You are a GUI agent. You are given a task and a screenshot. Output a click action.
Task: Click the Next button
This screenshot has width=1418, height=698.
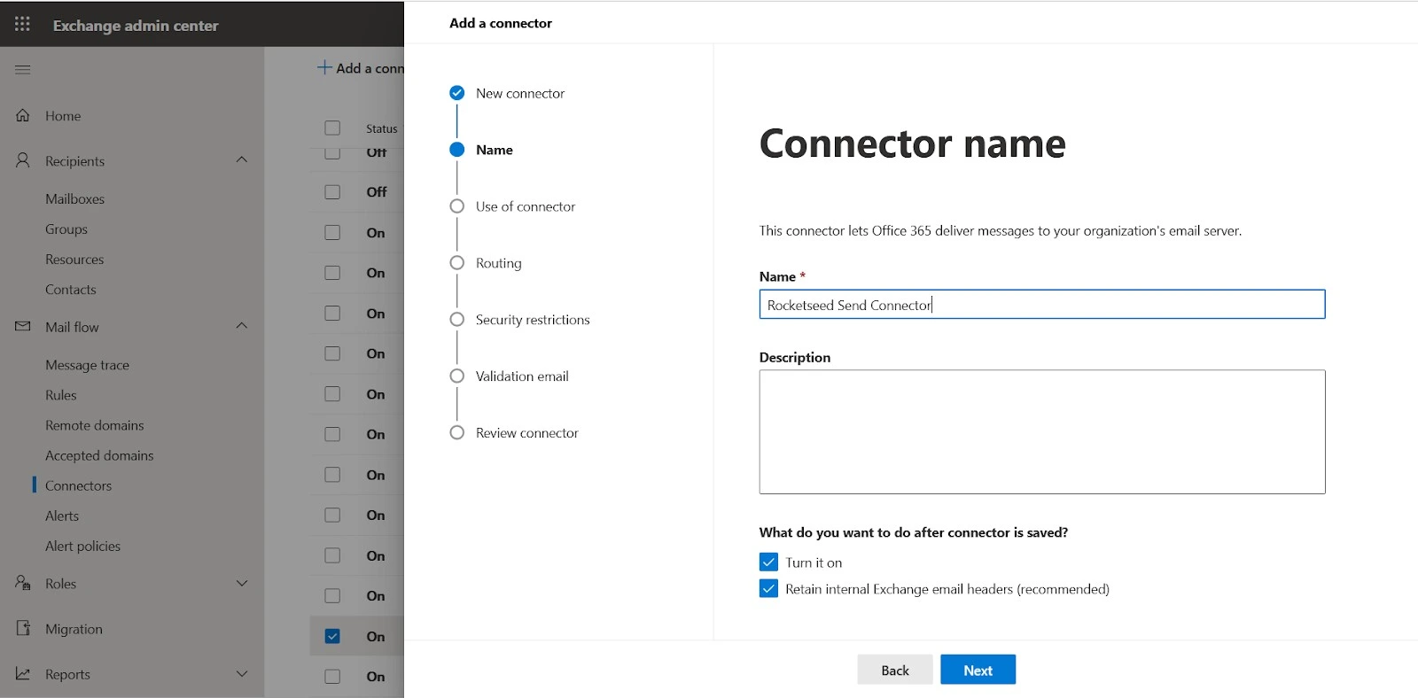[978, 670]
